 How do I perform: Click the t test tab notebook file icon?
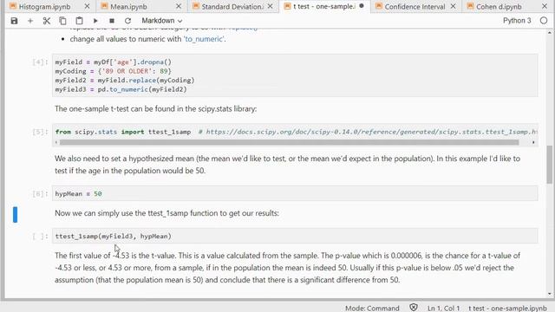(287, 6)
